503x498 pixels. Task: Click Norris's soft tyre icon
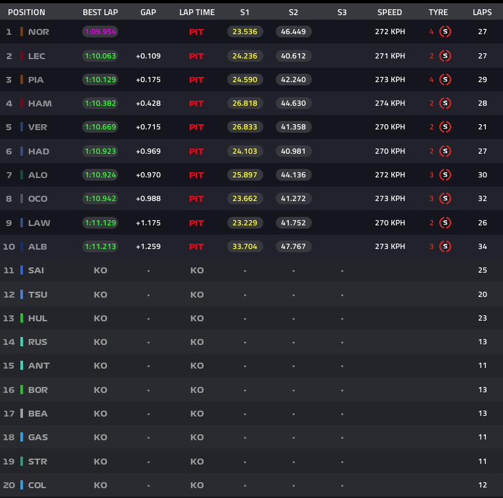pos(445,32)
